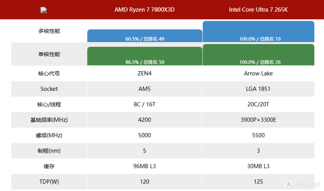Click the 3900P+3300E value
This screenshot has width=324, height=191.
pyautogui.click(x=258, y=120)
